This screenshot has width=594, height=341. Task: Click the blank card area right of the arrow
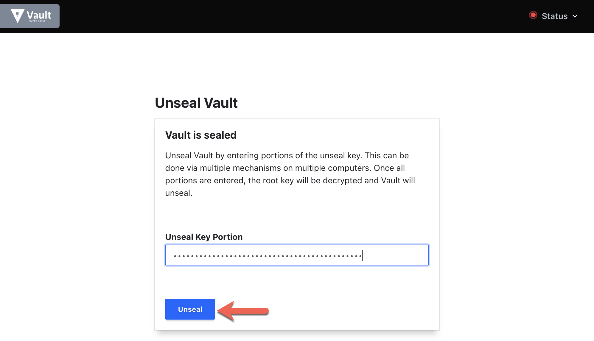point(352,309)
